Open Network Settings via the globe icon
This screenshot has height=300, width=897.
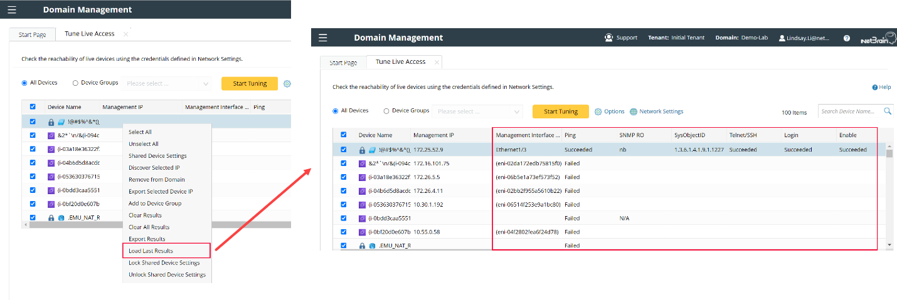click(634, 111)
